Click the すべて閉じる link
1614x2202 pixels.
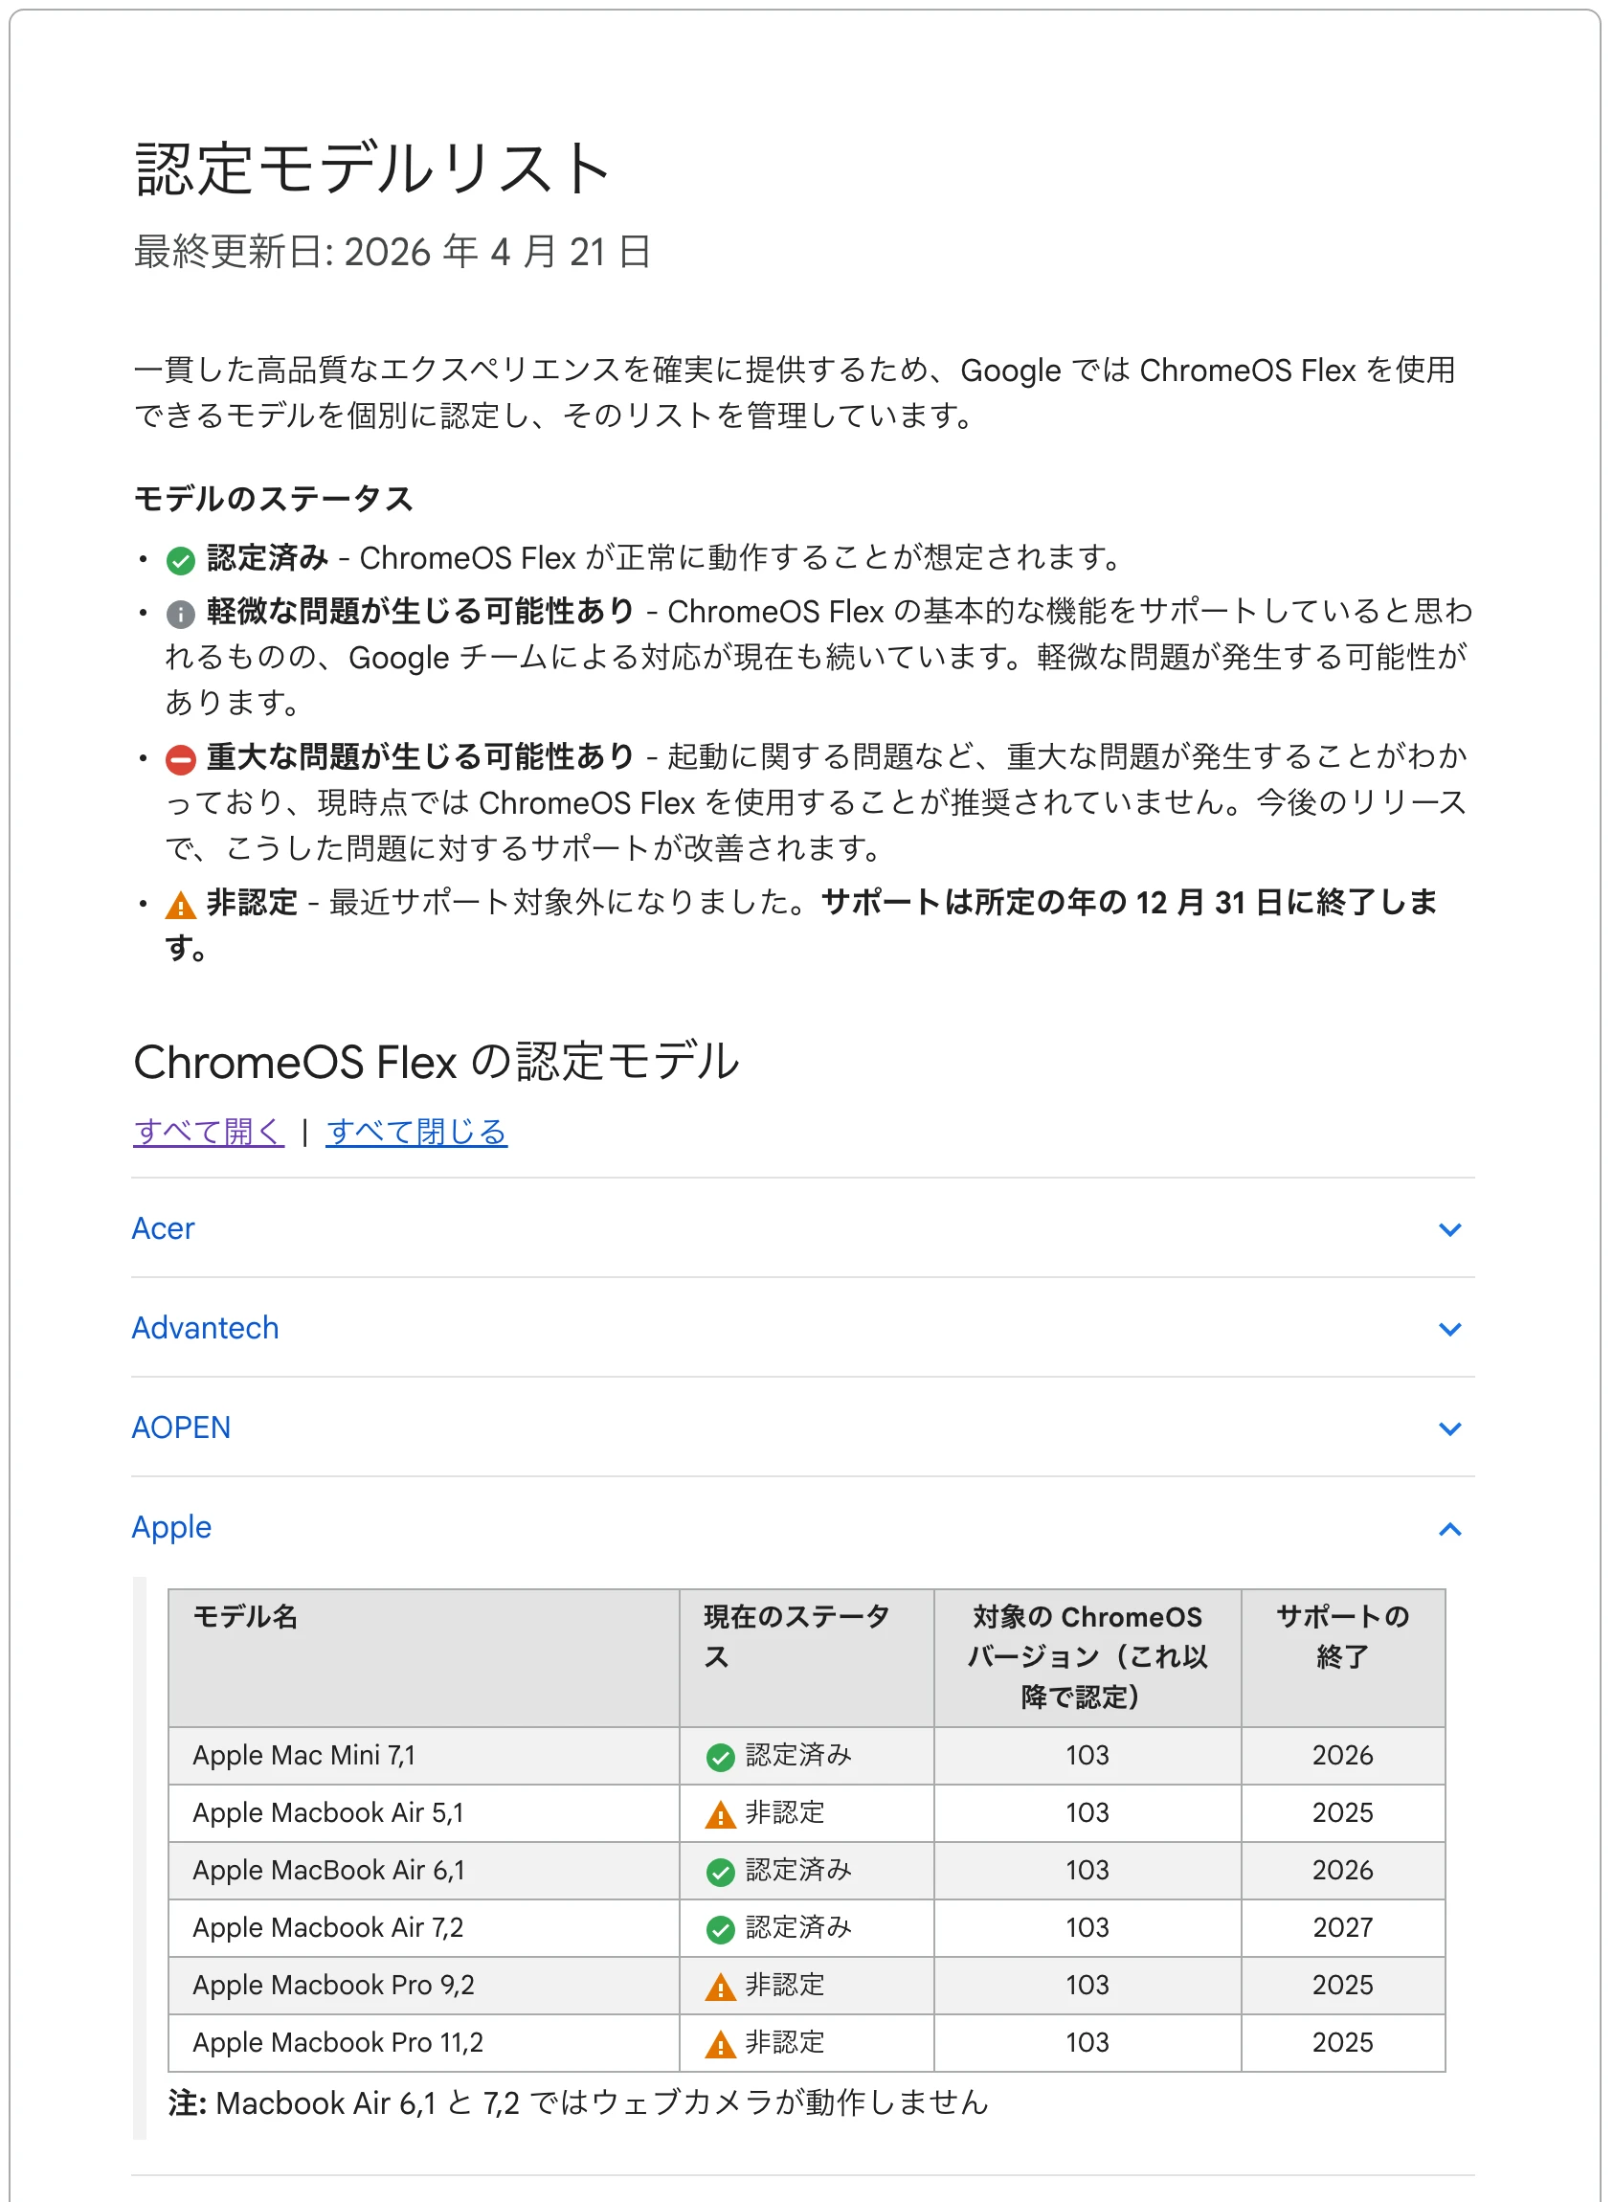pyautogui.click(x=417, y=1132)
